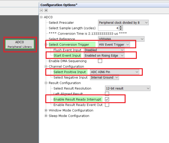The height and width of the screenshot is (143, 169).
Task: Click the Enable Result Ready Event Out label
Action: (x=78, y=105)
